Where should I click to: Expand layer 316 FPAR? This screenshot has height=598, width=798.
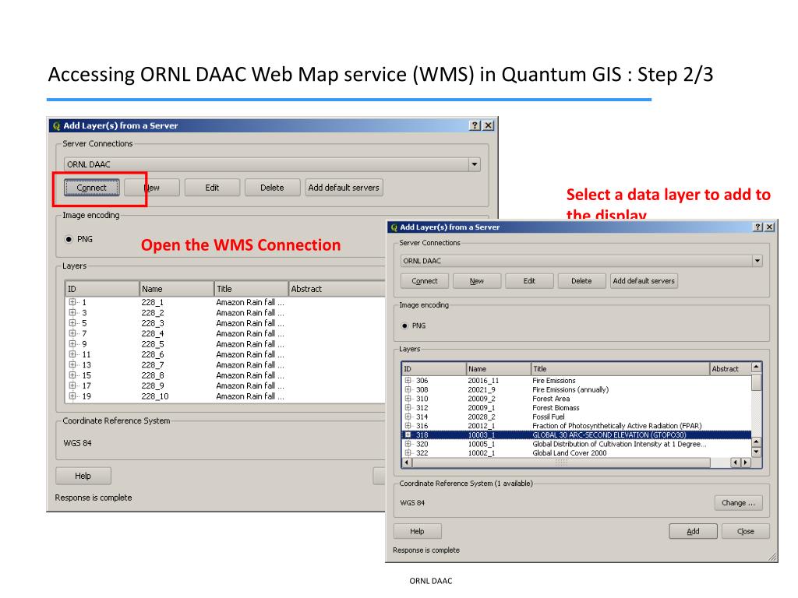pyautogui.click(x=408, y=426)
